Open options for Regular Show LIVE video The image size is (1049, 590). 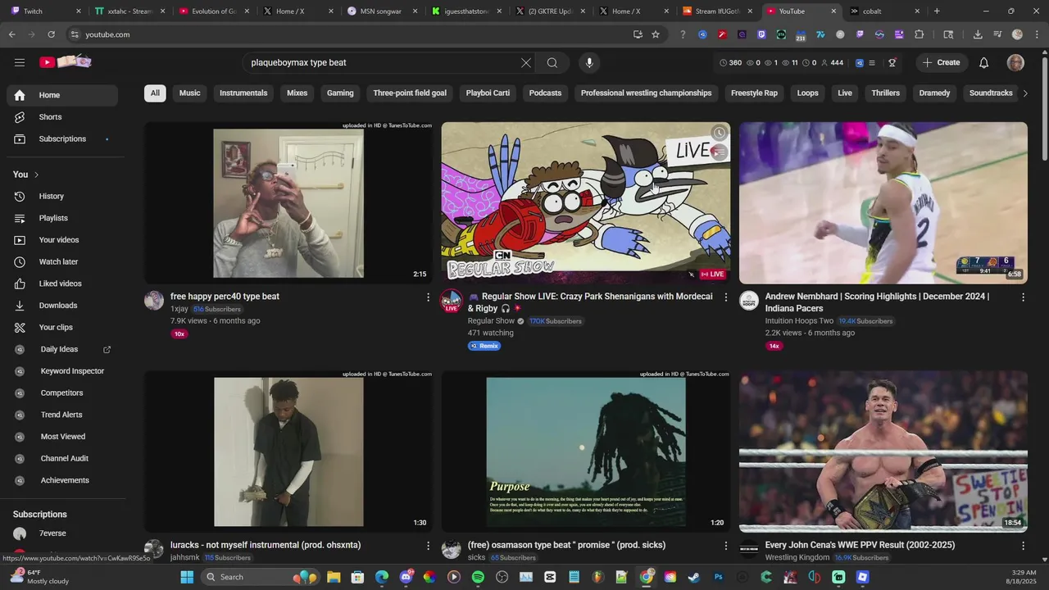coord(725,297)
